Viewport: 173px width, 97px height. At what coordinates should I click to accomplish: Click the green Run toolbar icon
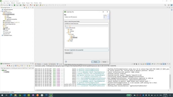(x=21, y=5)
